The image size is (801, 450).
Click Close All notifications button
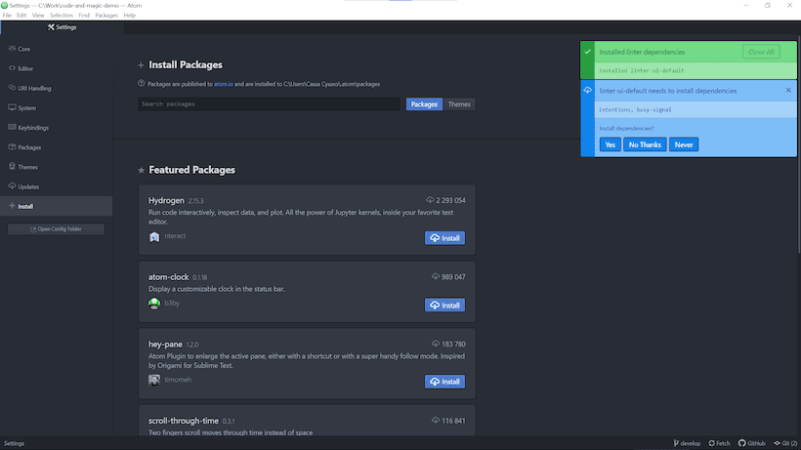pos(761,52)
